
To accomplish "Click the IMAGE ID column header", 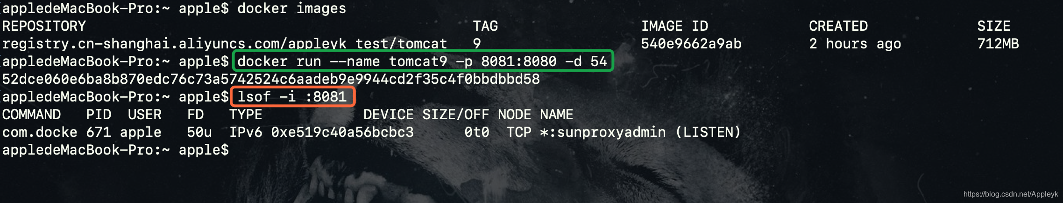I will click(674, 26).
